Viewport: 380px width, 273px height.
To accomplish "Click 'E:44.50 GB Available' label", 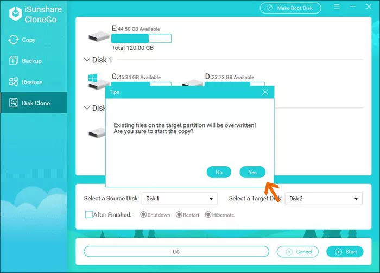I will tap(136, 29).
